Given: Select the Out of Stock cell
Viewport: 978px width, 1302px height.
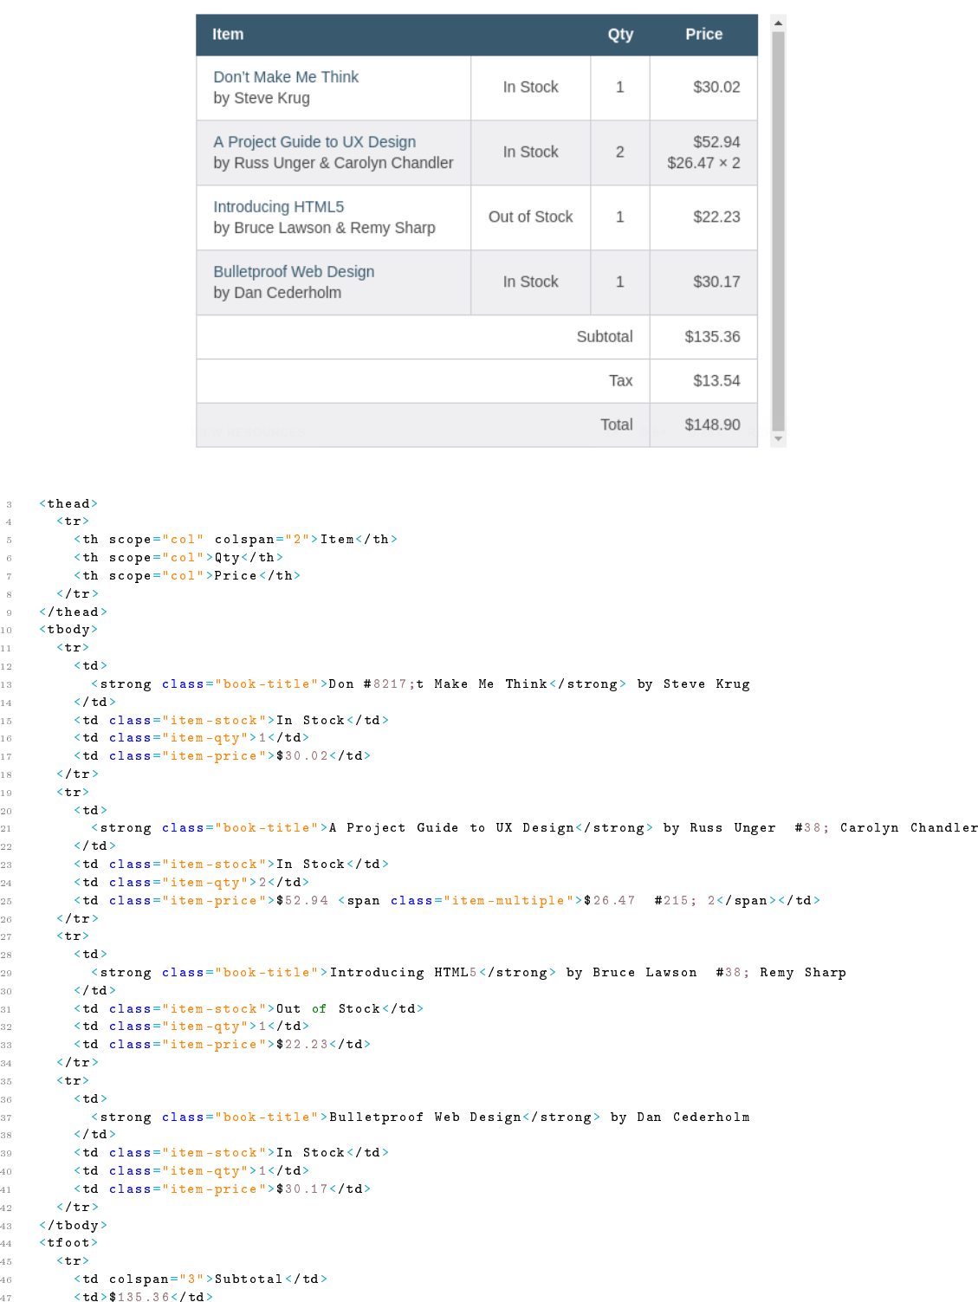Looking at the screenshot, I should click(531, 217).
